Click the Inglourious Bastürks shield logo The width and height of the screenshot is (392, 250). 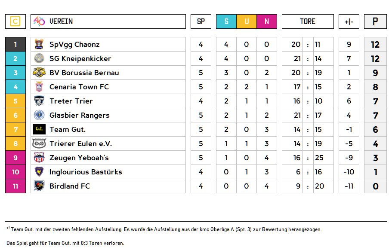(x=39, y=172)
